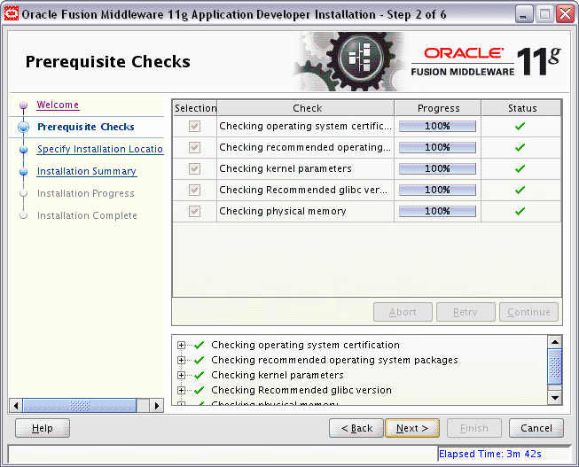This screenshot has width=579, height=467.
Task: Click check icon beside kernel parameters in log tree
Action: coord(199,375)
